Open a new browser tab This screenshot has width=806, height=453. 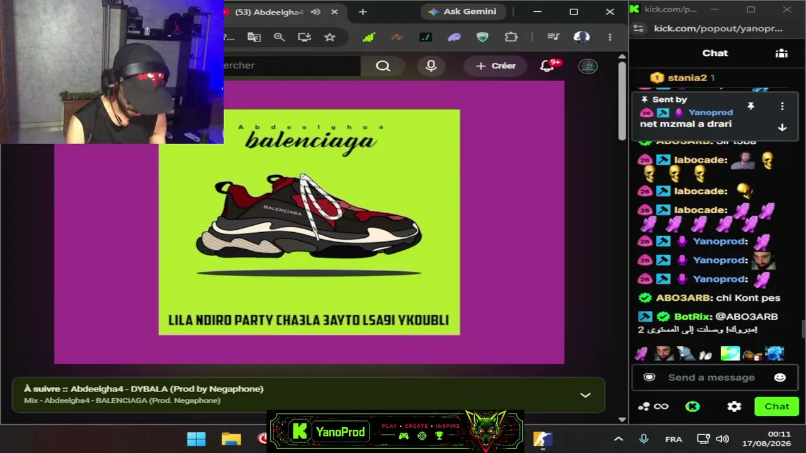tap(363, 12)
